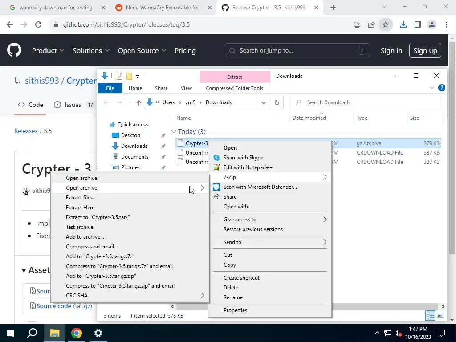Open the Explorer File tab
The height and width of the screenshot is (342, 456).
pyautogui.click(x=110, y=88)
